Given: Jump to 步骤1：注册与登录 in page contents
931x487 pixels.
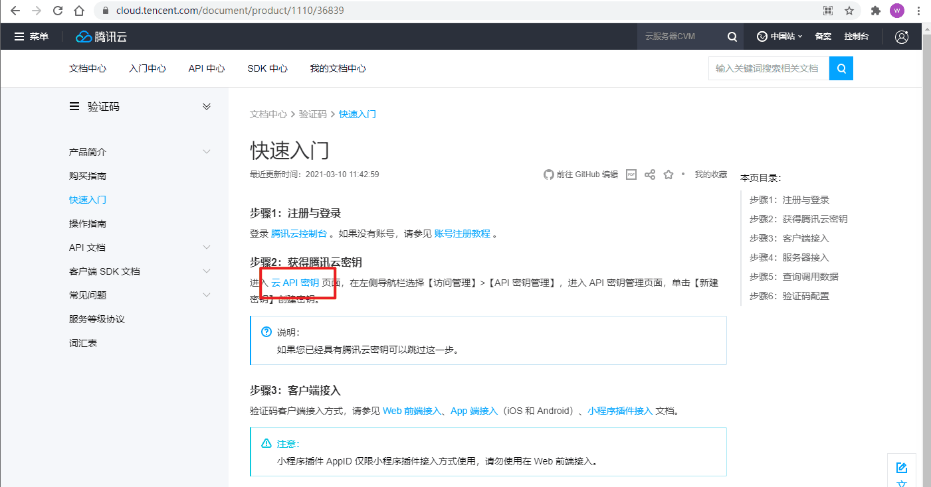Looking at the screenshot, I should (789, 200).
